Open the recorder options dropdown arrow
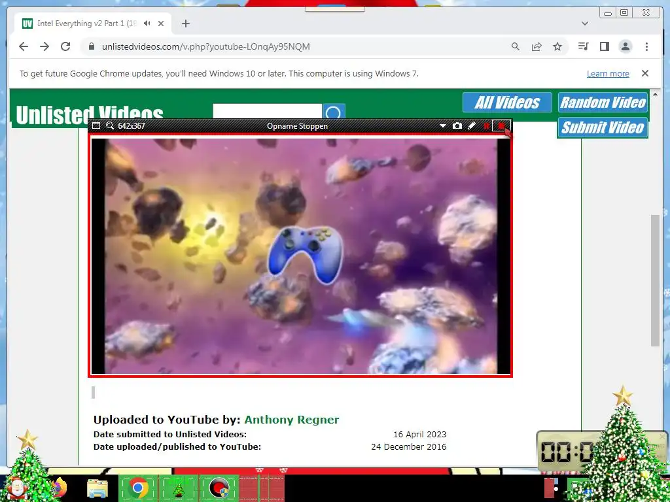This screenshot has height=502, width=670. [443, 126]
